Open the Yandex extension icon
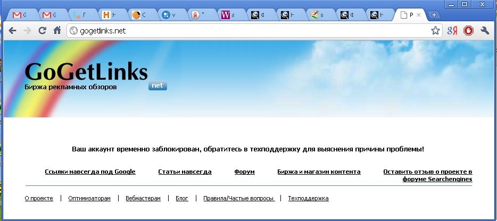 (452, 31)
